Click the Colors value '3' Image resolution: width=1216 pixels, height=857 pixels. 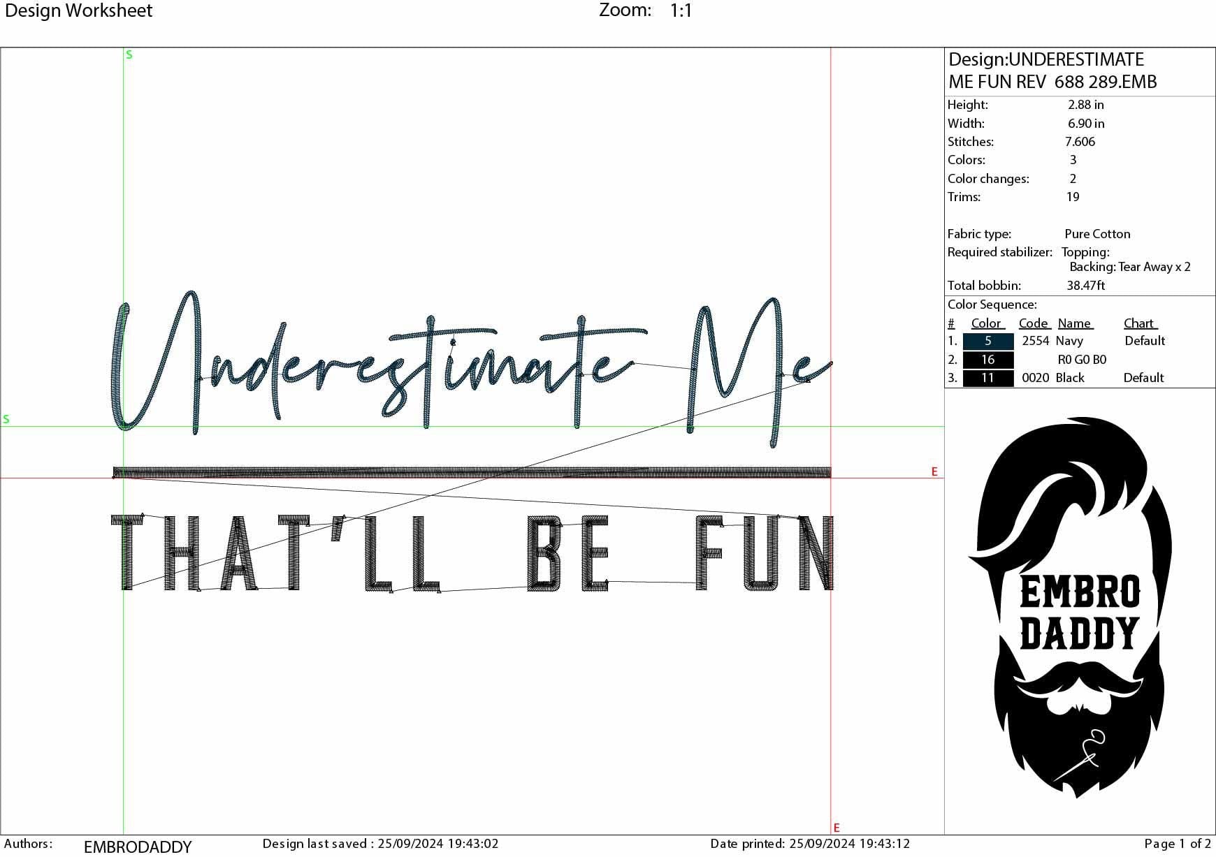click(1073, 160)
